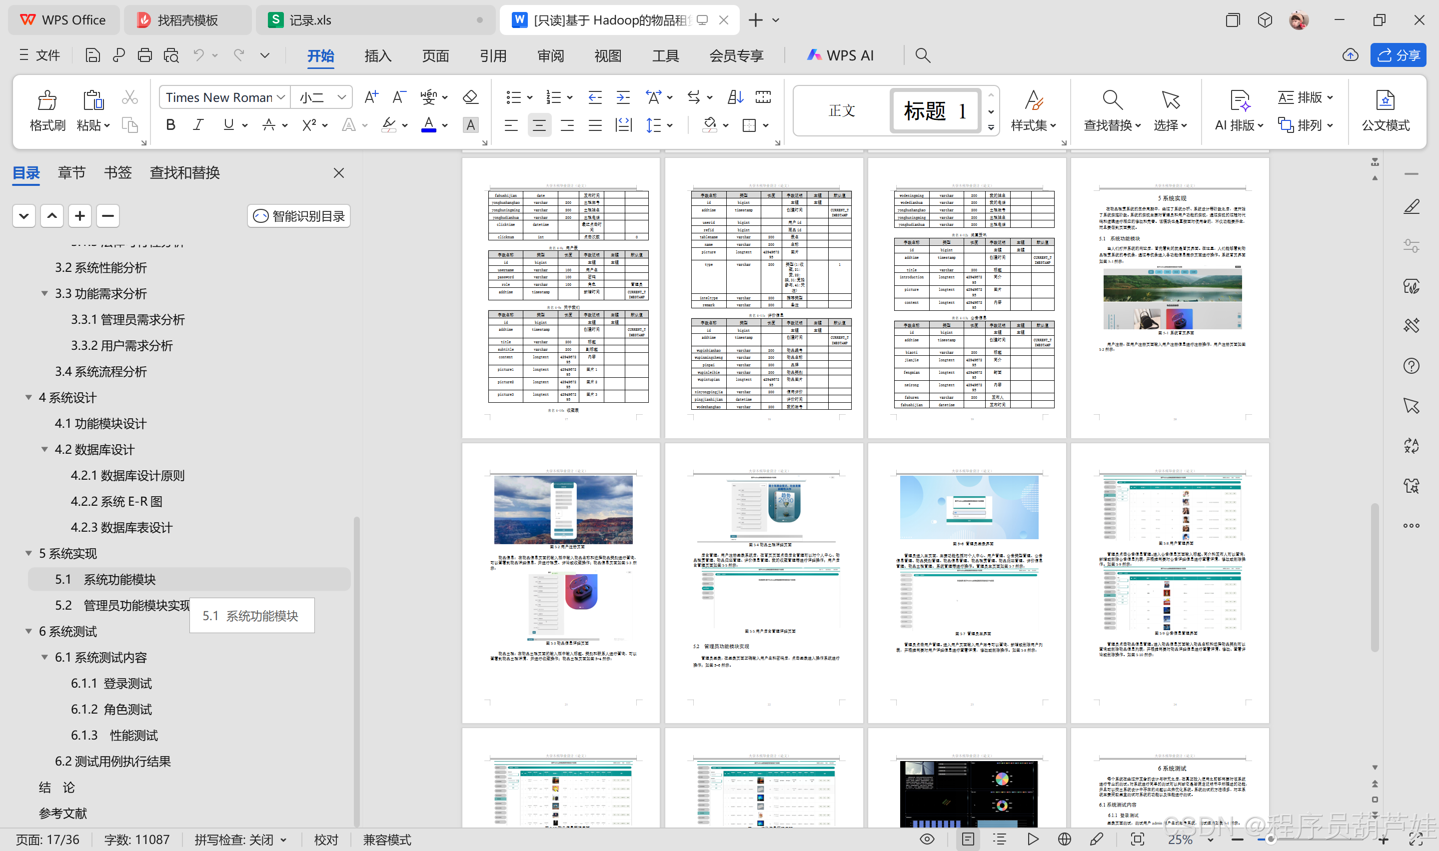This screenshot has height=851, width=1439.
Task: Click the web layout globe icon in status bar
Action: click(1064, 840)
